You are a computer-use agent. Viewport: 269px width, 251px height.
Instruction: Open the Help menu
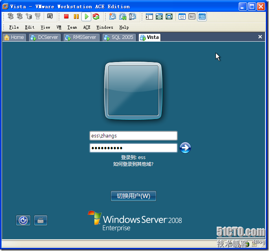(124, 27)
